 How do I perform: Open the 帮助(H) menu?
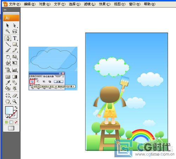[150, 4]
